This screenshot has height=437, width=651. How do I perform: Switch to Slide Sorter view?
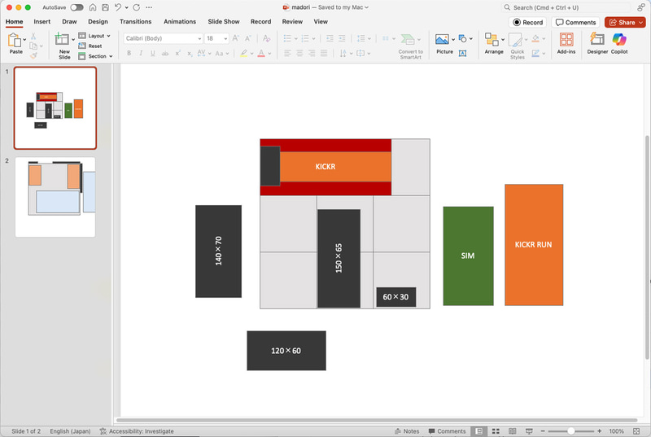(496, 431)
